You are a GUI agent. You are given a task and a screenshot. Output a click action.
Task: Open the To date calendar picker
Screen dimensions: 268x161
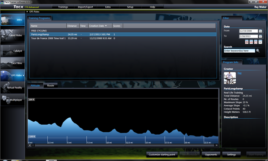pos(260,36)
